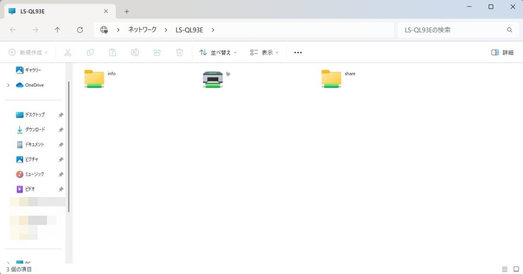Screen dimensions: 523x274
Task: Click the Share icon in the toolbar
Action: [x=157, y=52]
